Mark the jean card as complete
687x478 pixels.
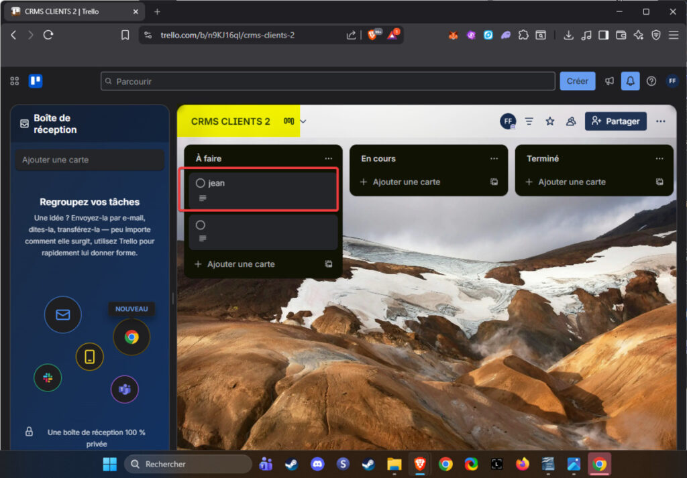click(x=200, y=183)
